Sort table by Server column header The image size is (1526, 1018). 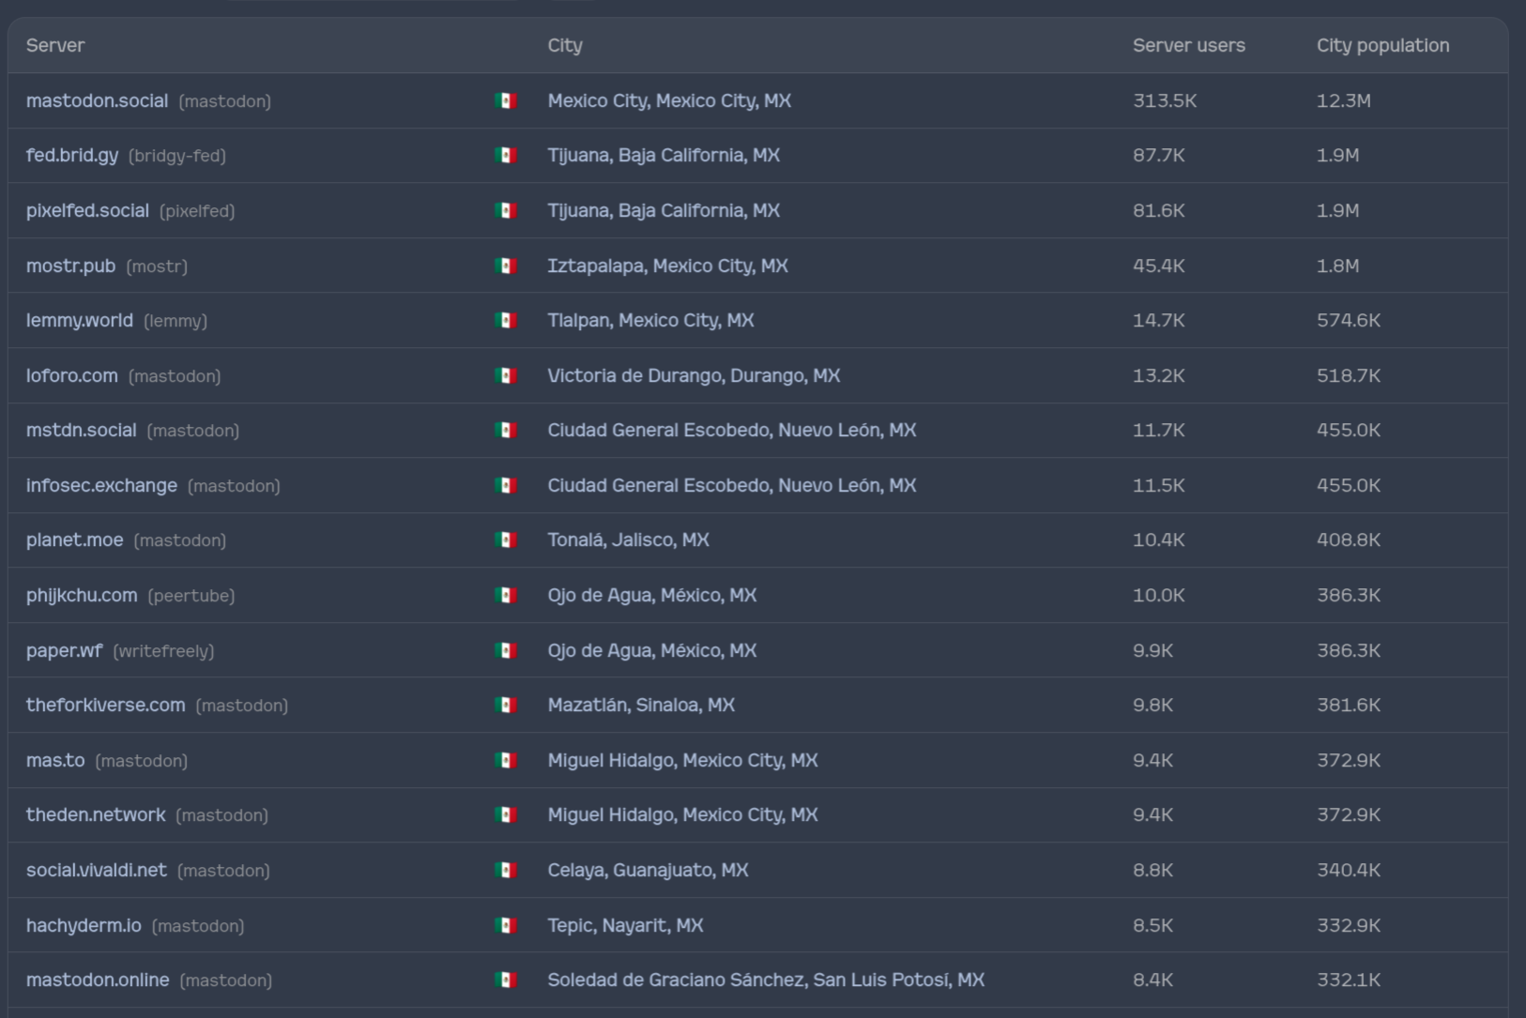pos(55,45)
